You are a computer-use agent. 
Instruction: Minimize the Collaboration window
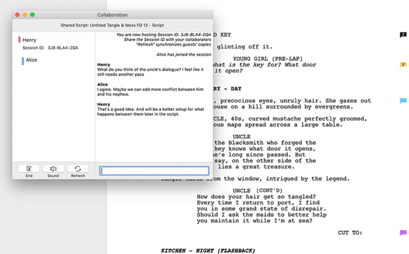[x=25, y=15]
